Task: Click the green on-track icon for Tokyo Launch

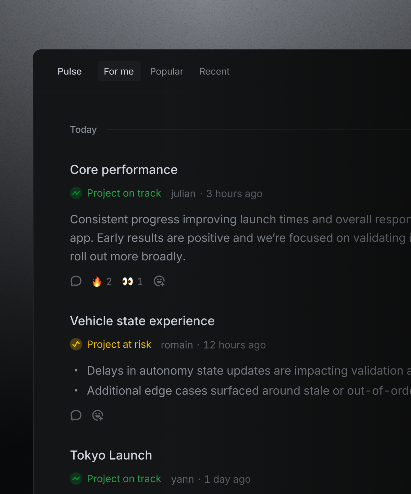Action: [76, 479]
